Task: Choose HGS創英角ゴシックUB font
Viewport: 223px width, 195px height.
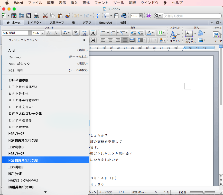Action: click(x=45, y=160)
